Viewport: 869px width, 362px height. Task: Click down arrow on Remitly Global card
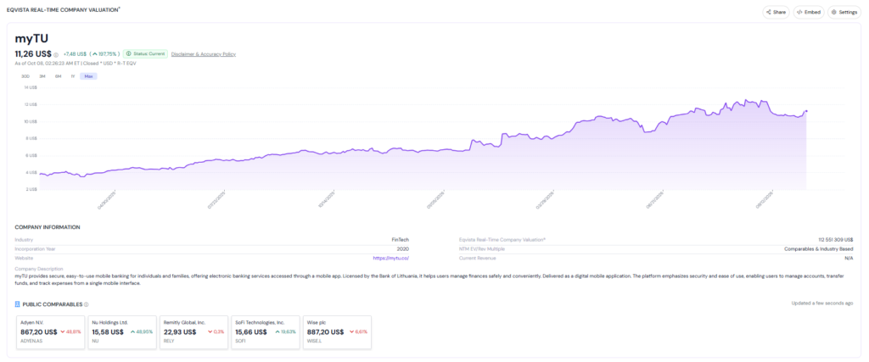210,332
